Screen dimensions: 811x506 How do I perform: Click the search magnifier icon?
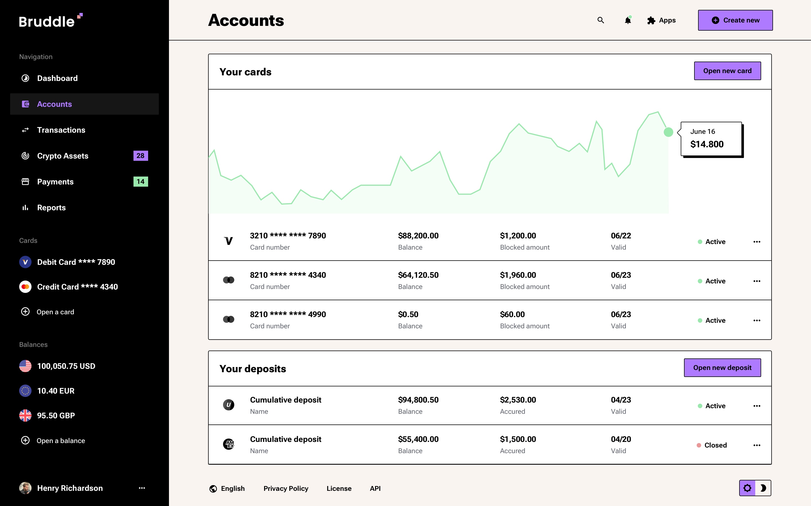601,21
